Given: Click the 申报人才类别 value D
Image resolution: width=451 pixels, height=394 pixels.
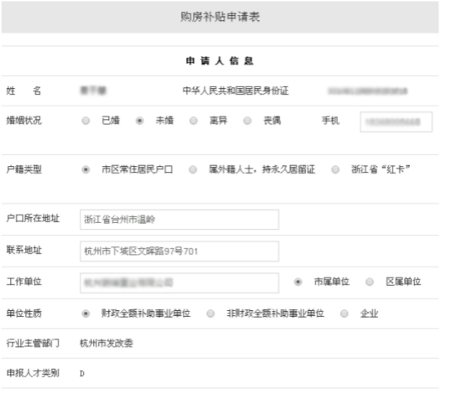Looking at the screenshot, I should click(x=82, y=374).
